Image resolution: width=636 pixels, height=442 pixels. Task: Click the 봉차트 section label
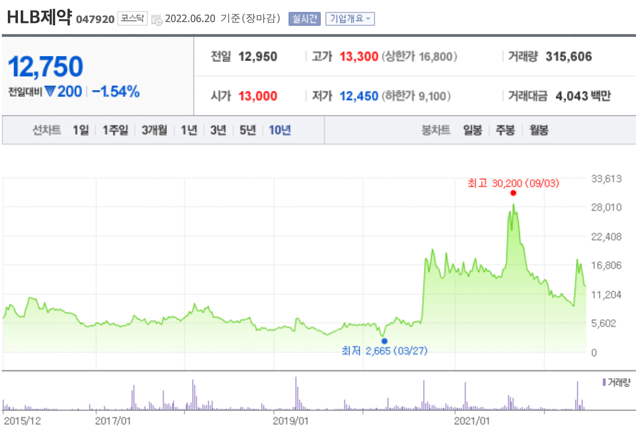click(x=436, y=130)
